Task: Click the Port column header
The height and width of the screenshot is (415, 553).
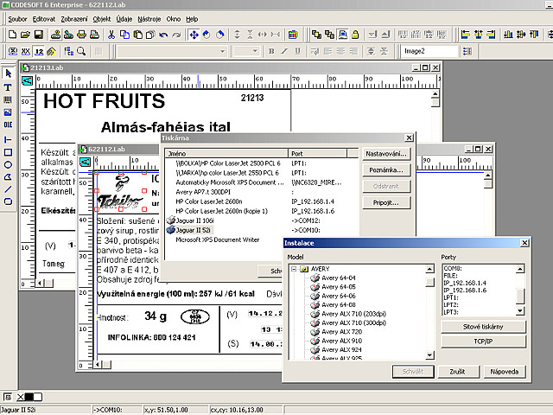Action: click(x=317, y=154)
